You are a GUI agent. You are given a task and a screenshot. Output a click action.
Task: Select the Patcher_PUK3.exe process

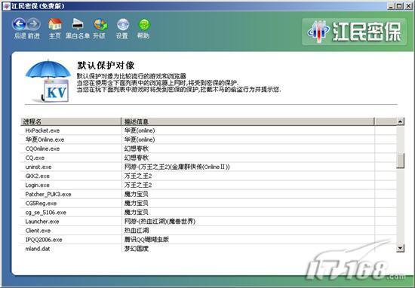click(48, 194)
